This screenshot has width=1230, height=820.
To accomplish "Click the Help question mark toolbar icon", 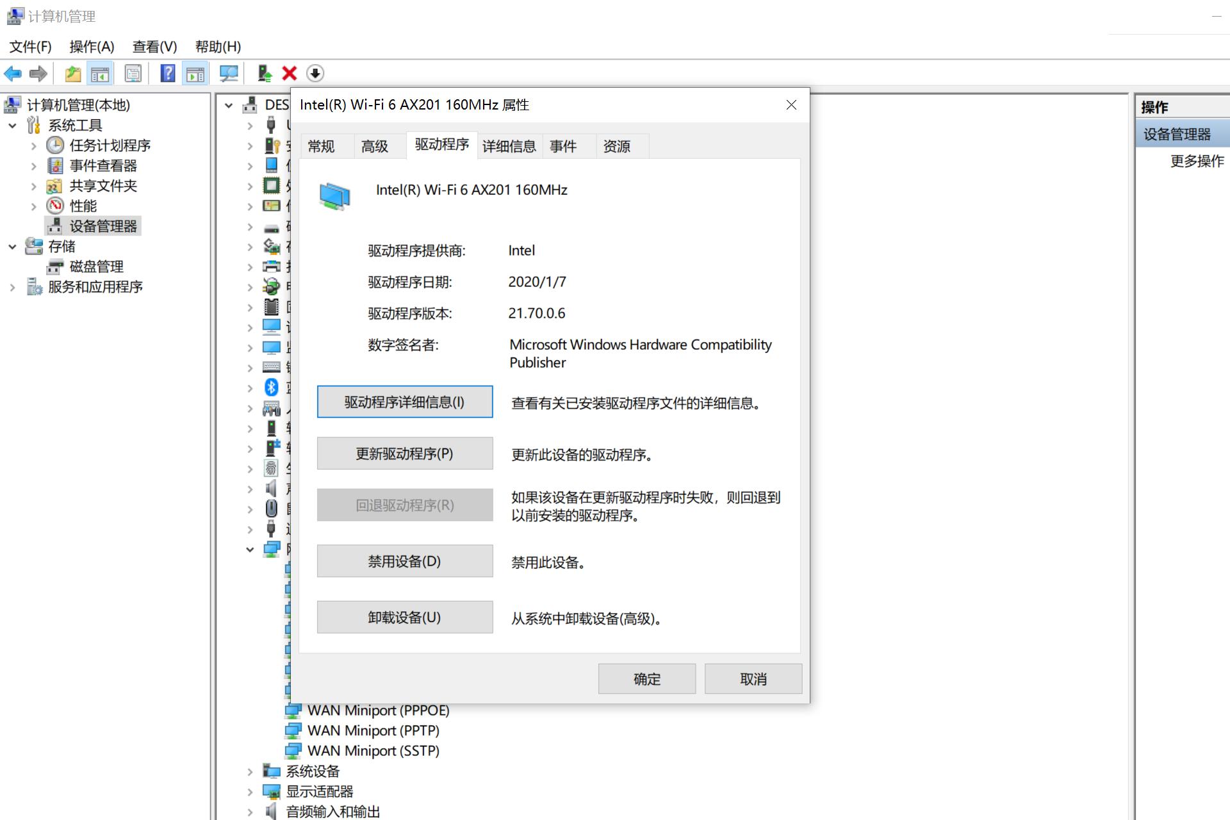I will click(x=167, y=73).
